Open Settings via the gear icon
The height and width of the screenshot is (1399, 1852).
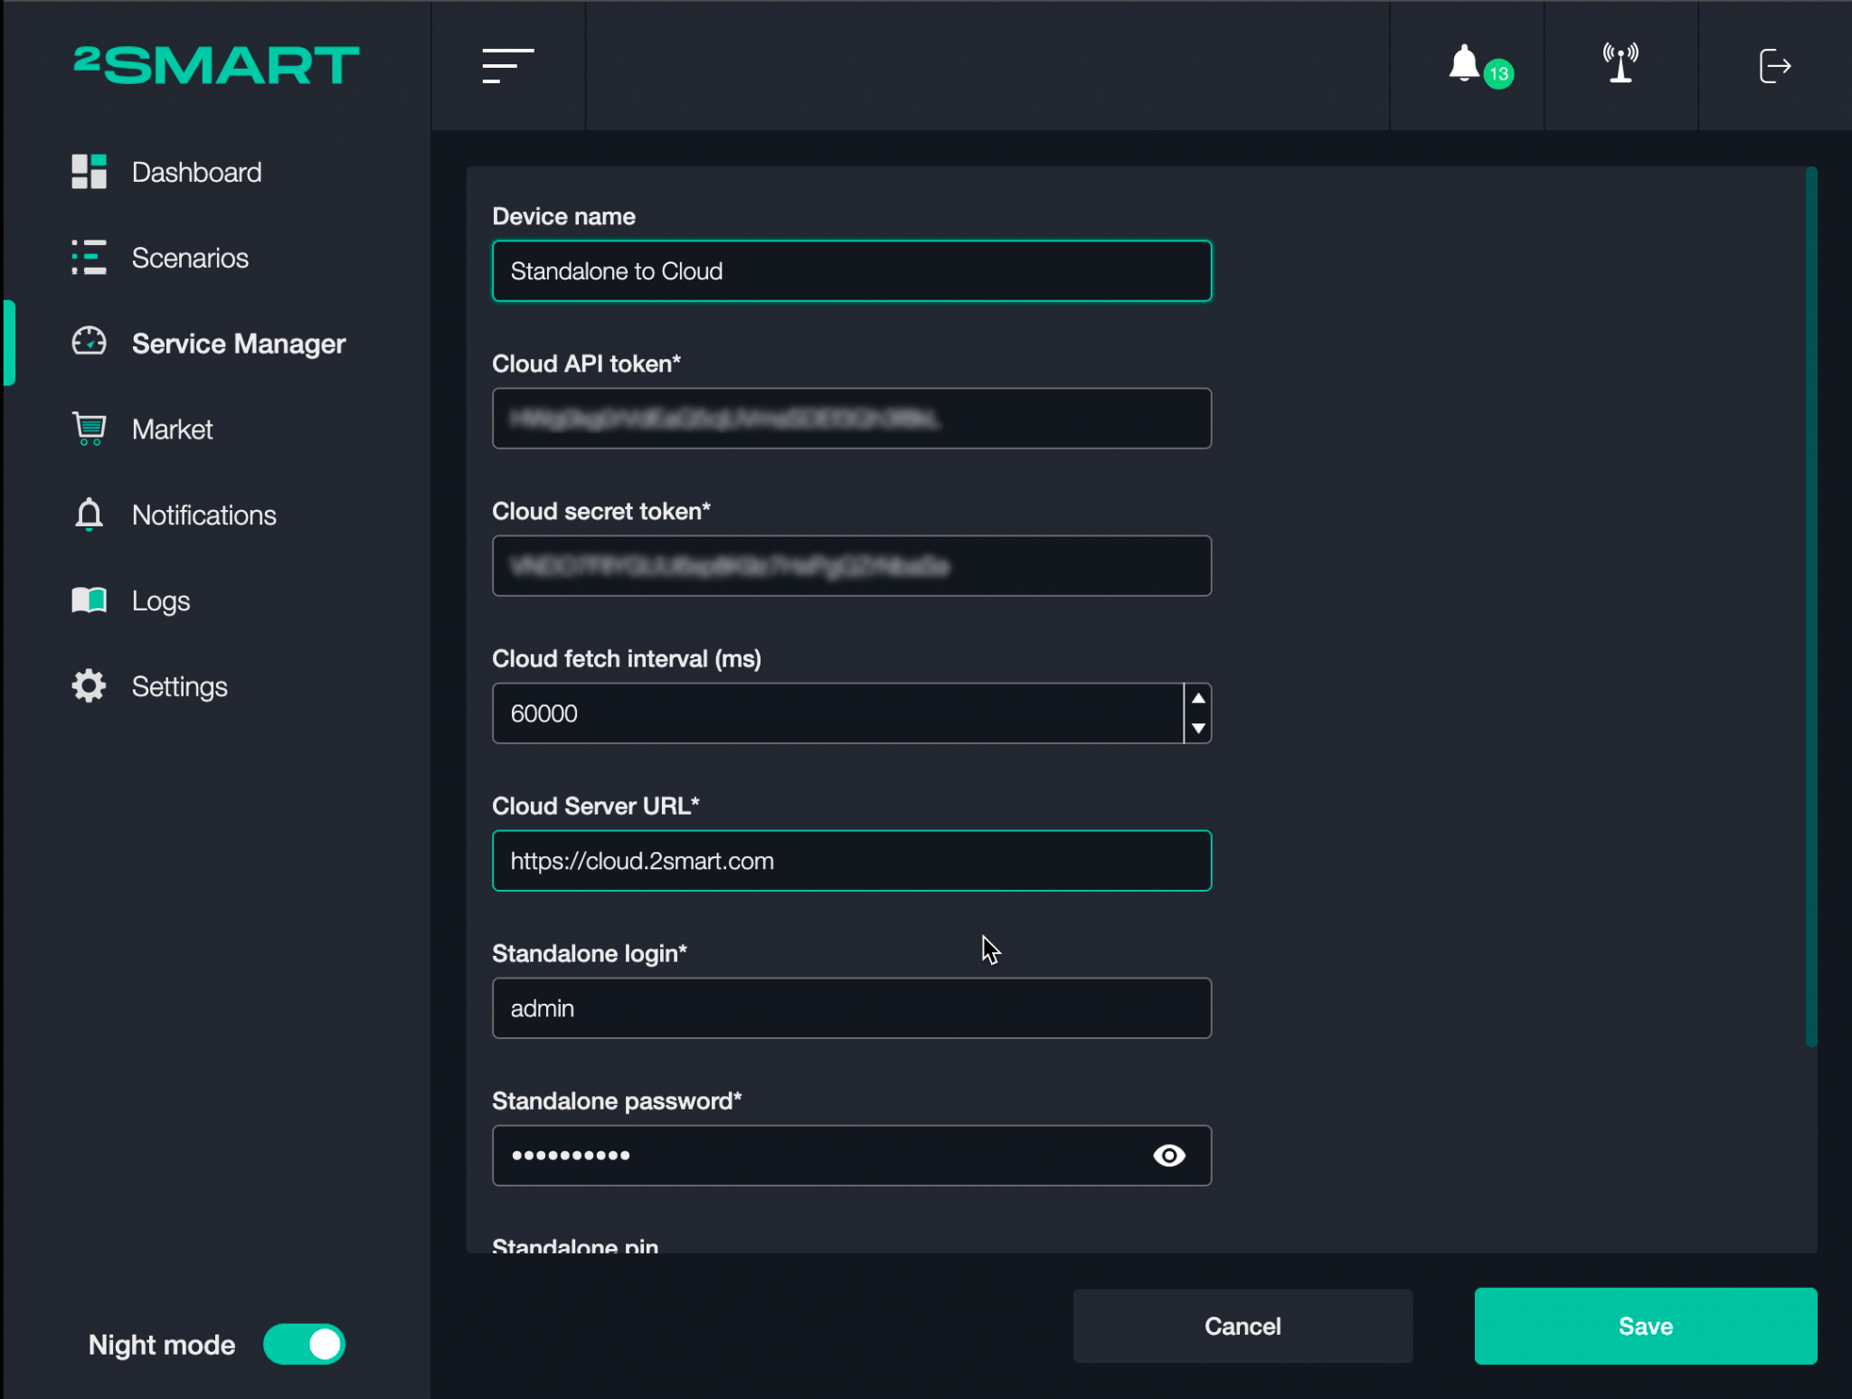[x=88, y=685]
